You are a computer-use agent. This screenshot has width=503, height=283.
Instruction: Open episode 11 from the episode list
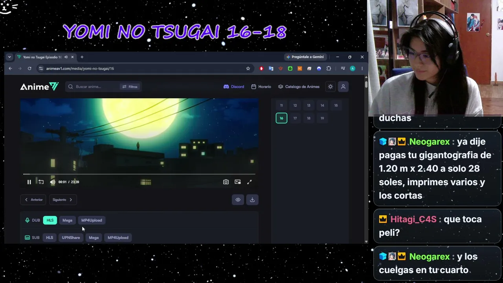pyautogui.click(x=281, y=105)
